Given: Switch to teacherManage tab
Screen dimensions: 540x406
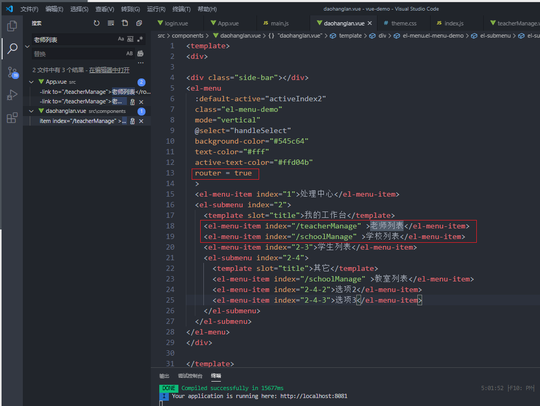Looking at the screenshot, I should coord(515,23).
